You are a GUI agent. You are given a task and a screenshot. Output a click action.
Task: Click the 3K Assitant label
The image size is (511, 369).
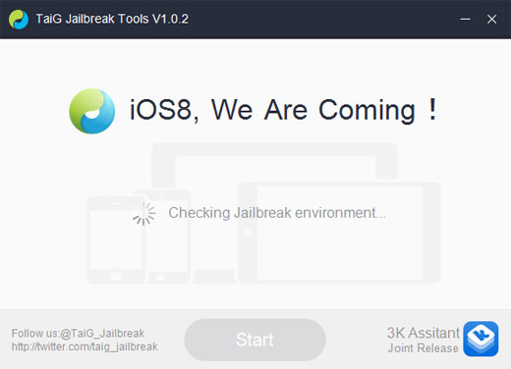pyautogui.click(x=424, y=333)
